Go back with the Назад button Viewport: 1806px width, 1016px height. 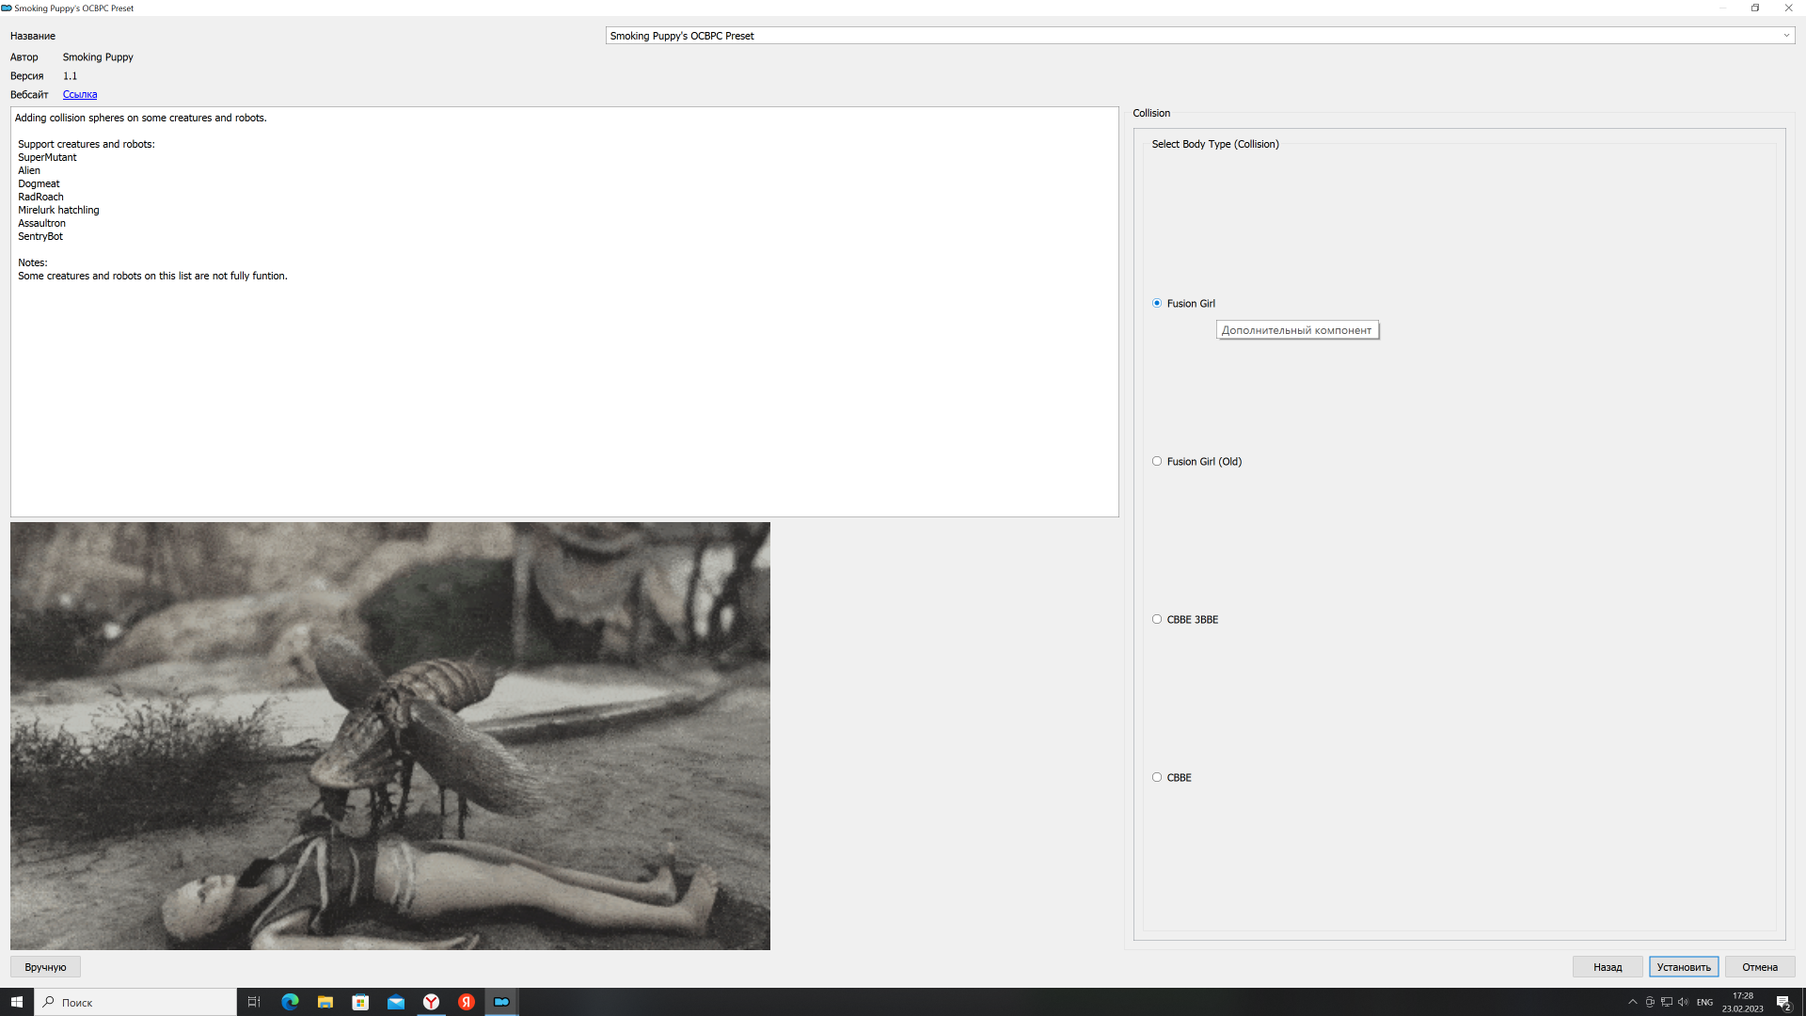click(x=1608, y=967)
